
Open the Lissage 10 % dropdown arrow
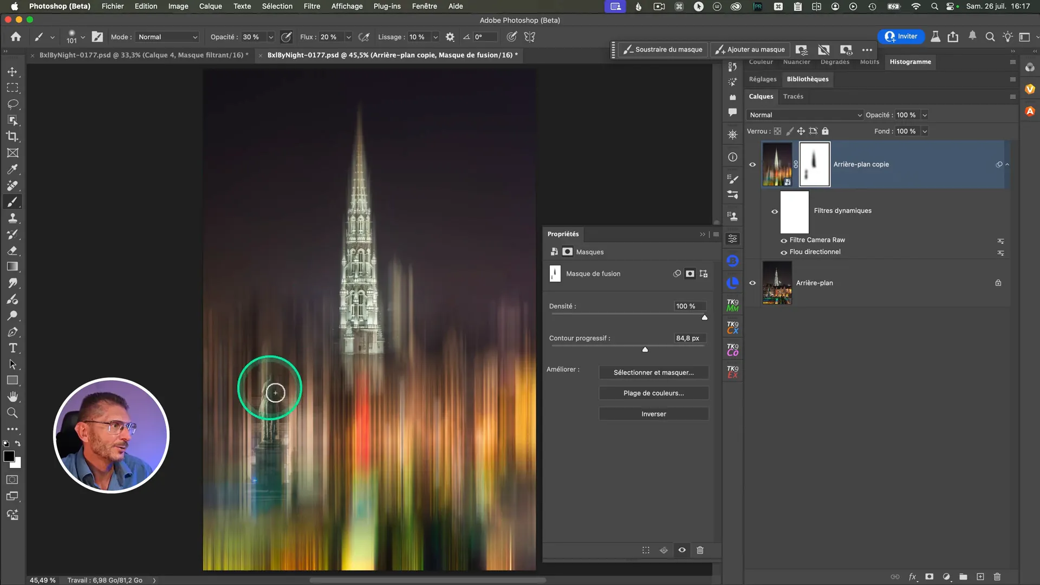tap(435, 37)
